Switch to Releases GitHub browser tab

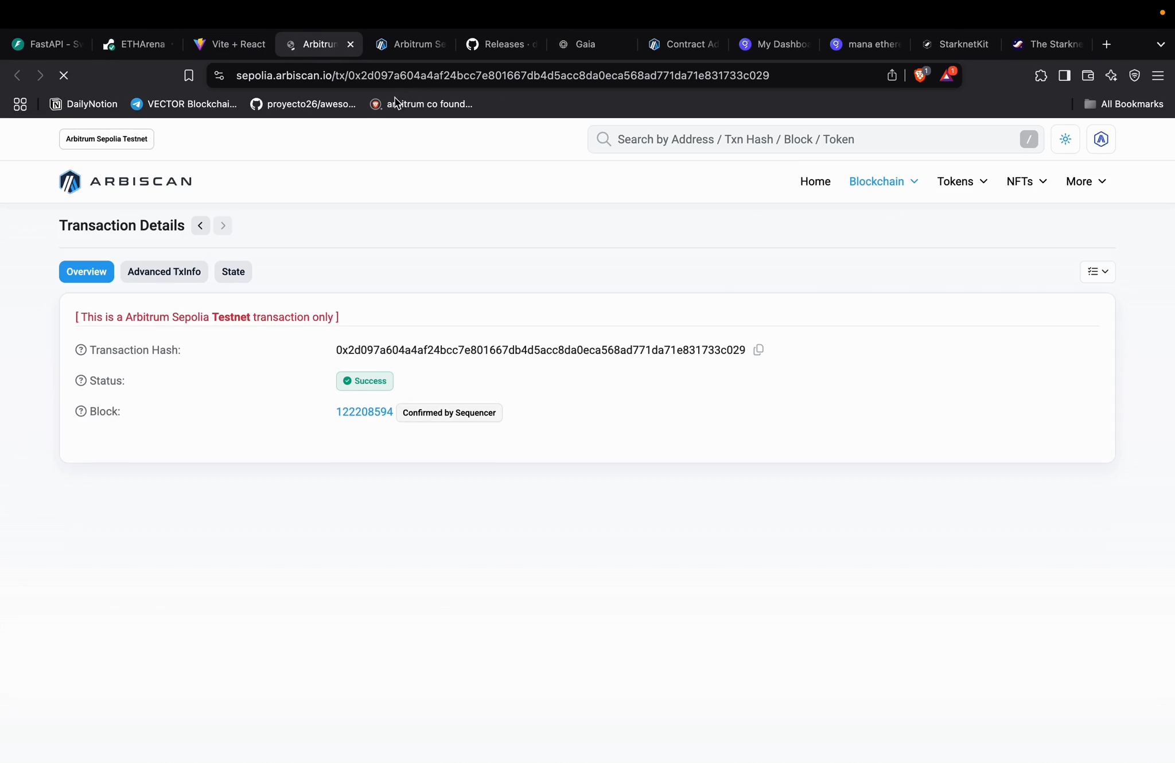click(501, 44)
